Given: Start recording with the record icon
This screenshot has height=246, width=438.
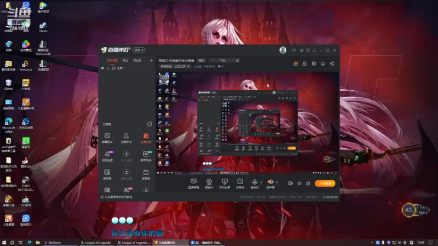Looking at the screenshot, I should tap(290, 183).
